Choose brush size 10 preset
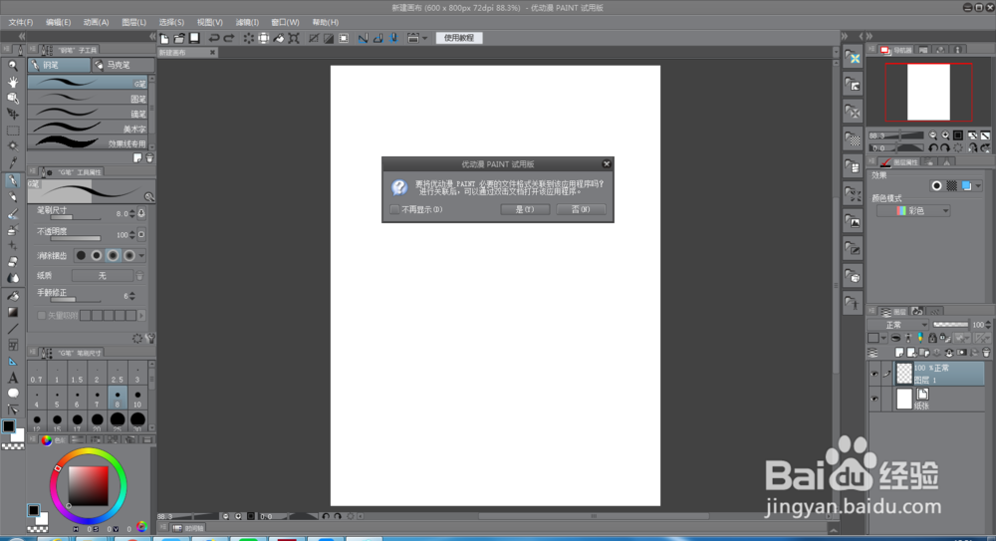The height and width of the screenshot is (541, 996). pyautogui.click(x=137, y=400)
